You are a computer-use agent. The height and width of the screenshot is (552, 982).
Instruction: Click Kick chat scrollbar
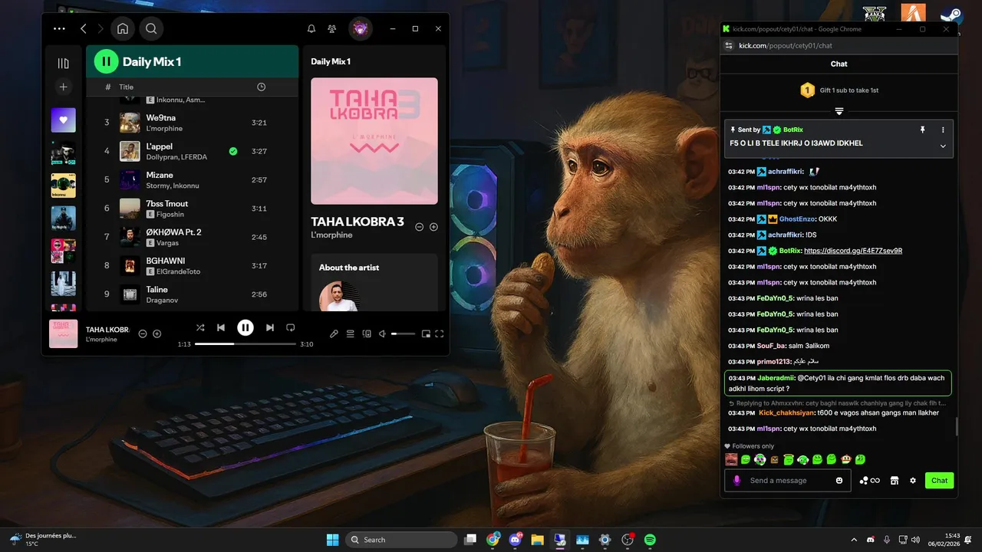pyautogui.click(x=956, y=427)
